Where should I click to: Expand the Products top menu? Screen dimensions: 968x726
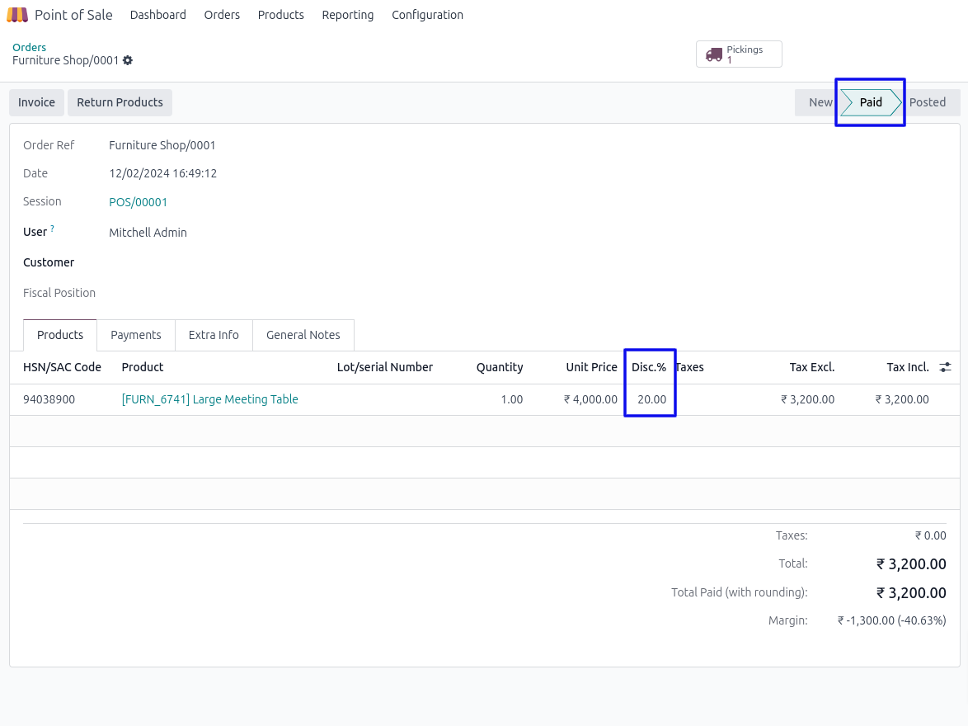click(280, 15)
